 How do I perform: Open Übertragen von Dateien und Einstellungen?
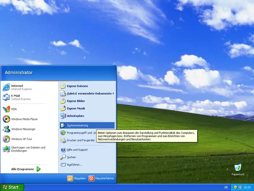pos(29,149)
